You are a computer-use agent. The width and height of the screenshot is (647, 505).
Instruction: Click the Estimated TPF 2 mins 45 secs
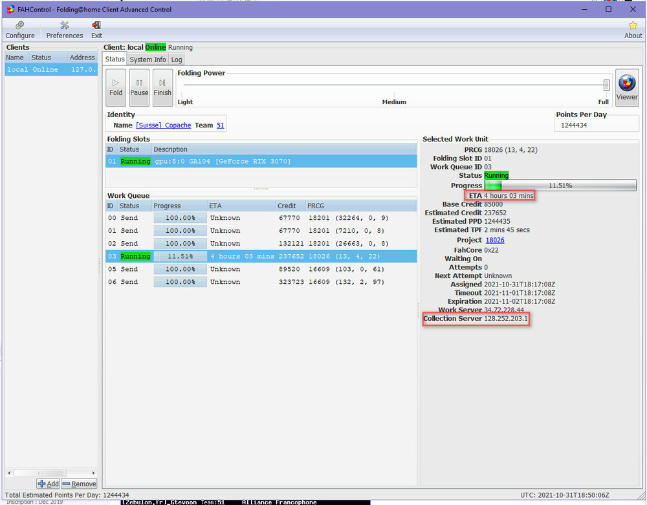(507, 230)
